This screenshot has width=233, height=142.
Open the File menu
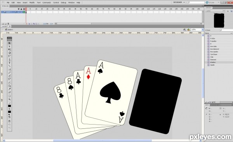(8, 3)
